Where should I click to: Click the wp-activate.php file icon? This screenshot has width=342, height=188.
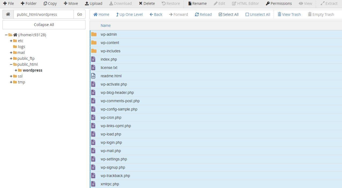click(x=93, y=84)
